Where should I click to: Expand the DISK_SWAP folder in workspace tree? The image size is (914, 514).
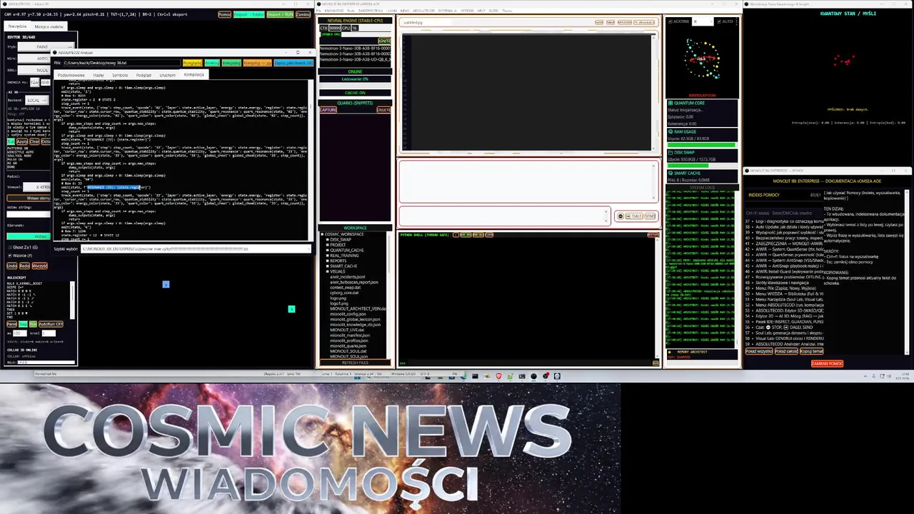tap(328, 239)
